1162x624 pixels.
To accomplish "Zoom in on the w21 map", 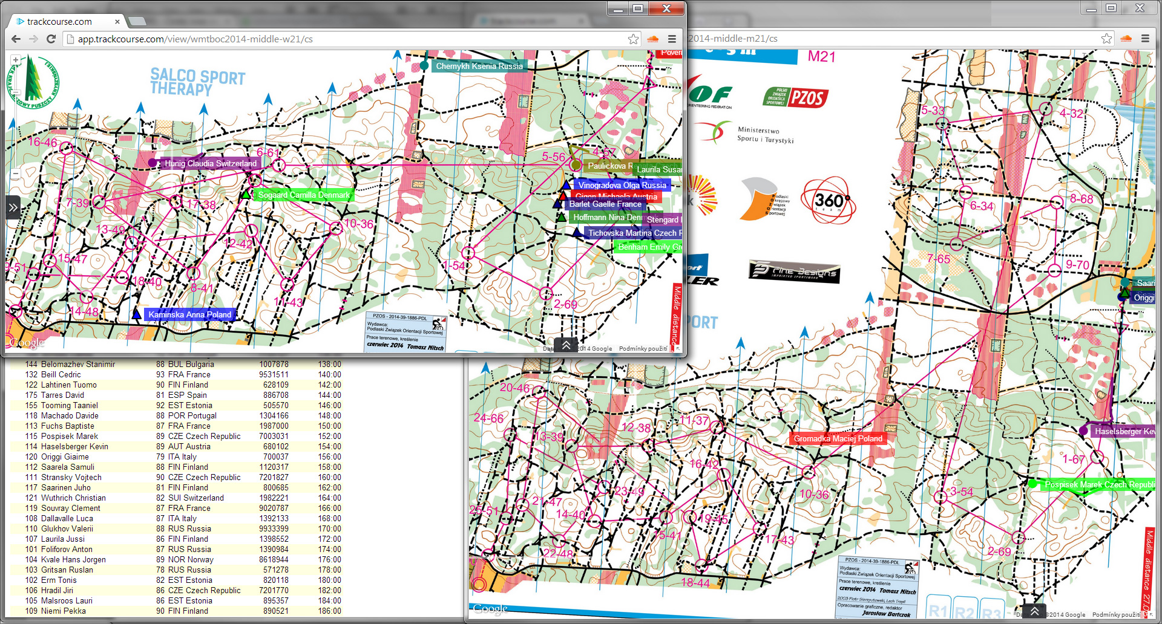I will pyautogui.click(x=16, y=60).
